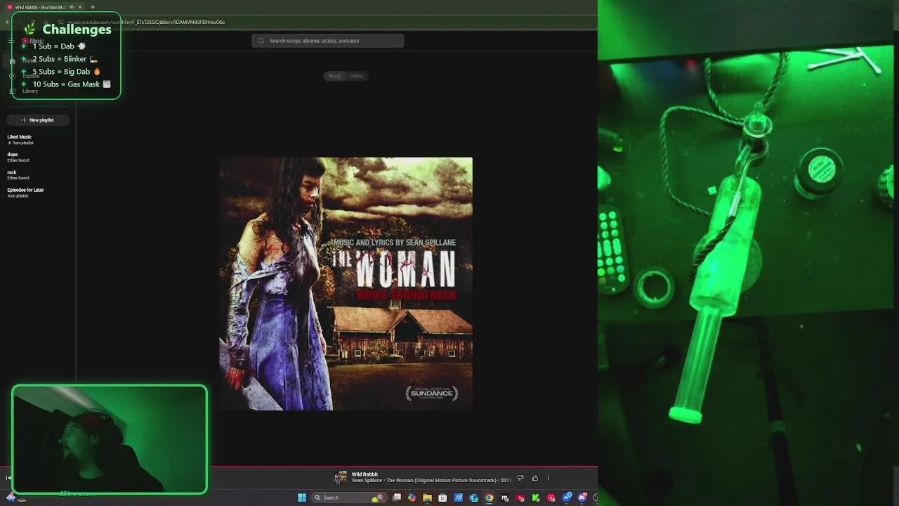Open the blue slashes app on taskbar
Image resolution: width=899 pixels, height=506 pixels.
click(x=458, y=498)
